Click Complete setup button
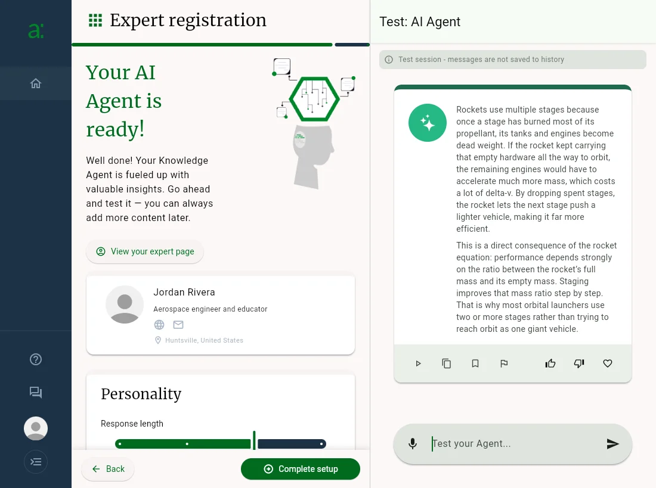 pos(301,469)
